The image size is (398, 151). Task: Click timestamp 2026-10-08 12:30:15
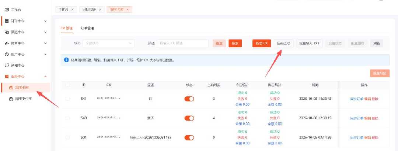[315, 118]
